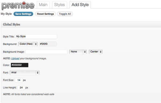Image resolution: width=161 pixels, height=103 pixels.
Task: Click the My Style heading label
Action: [6, 14]
